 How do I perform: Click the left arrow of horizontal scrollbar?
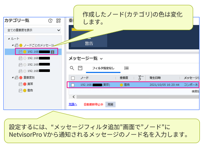[73, 97]
